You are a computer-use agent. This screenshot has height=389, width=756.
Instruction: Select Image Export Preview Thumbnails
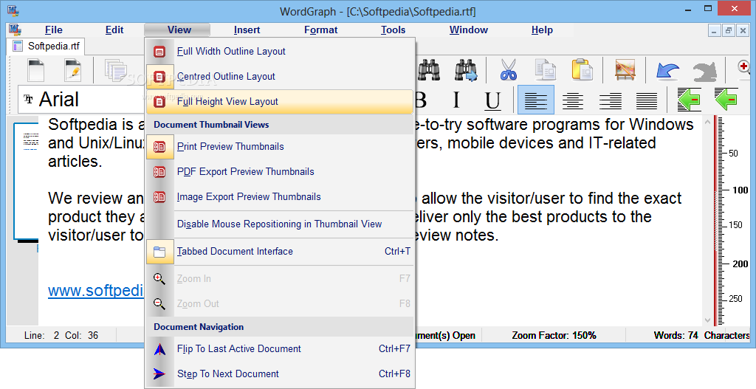280,196
